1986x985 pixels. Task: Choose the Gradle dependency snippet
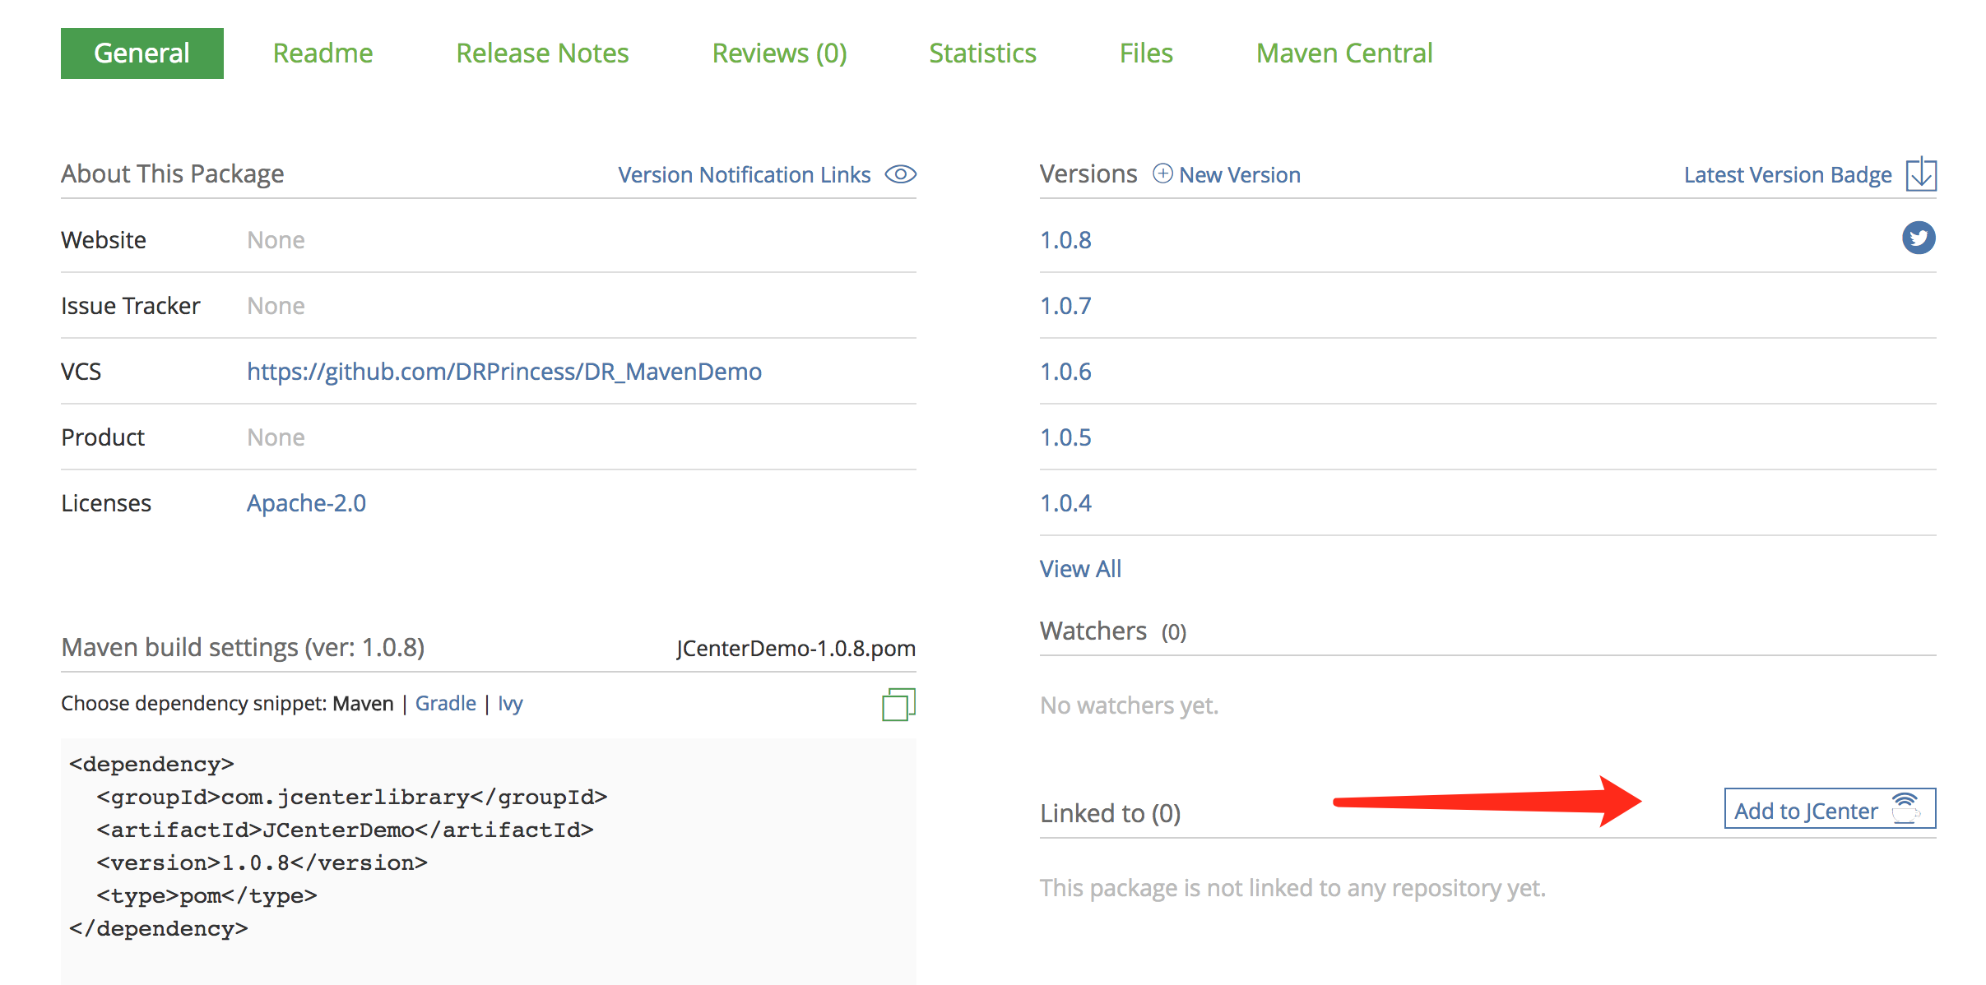tap(445, 704)
